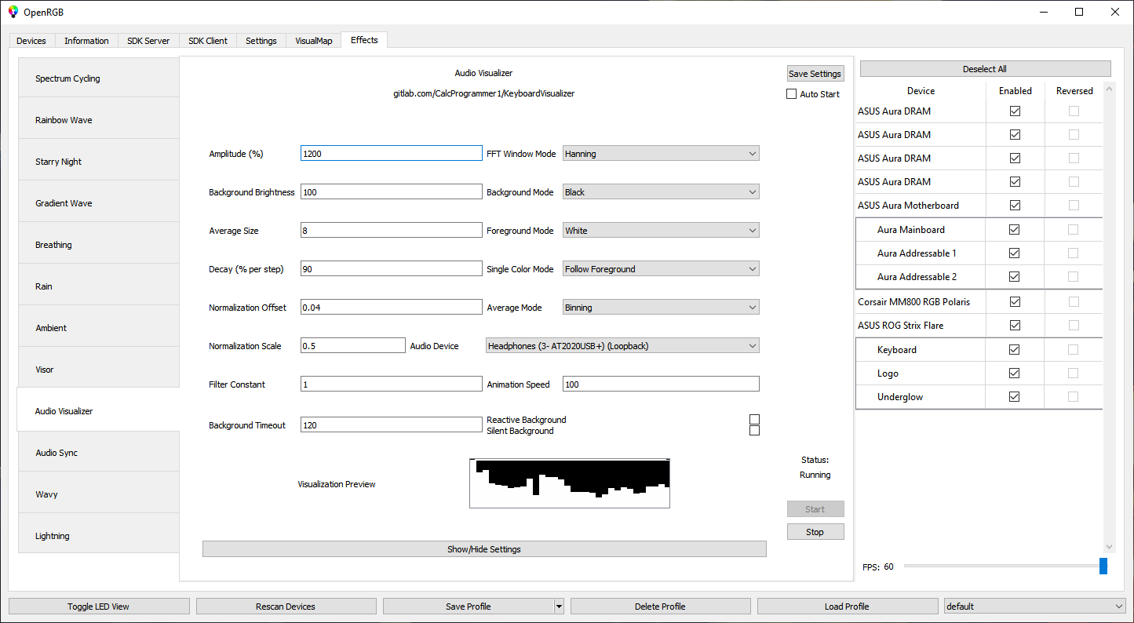Uncheck Enabled for Logo zone

tap(1014, 373)
